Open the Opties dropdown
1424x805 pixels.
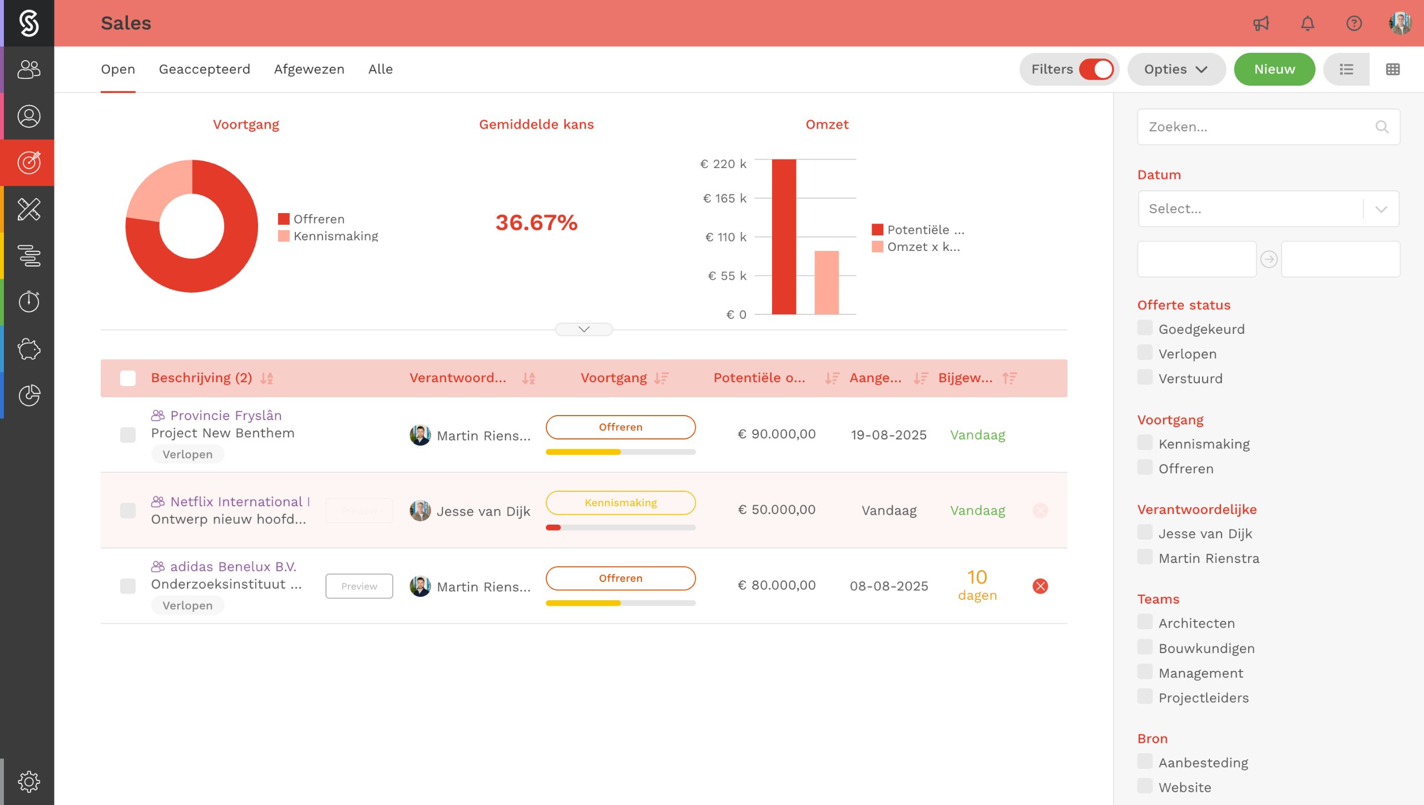[1175, 70]
